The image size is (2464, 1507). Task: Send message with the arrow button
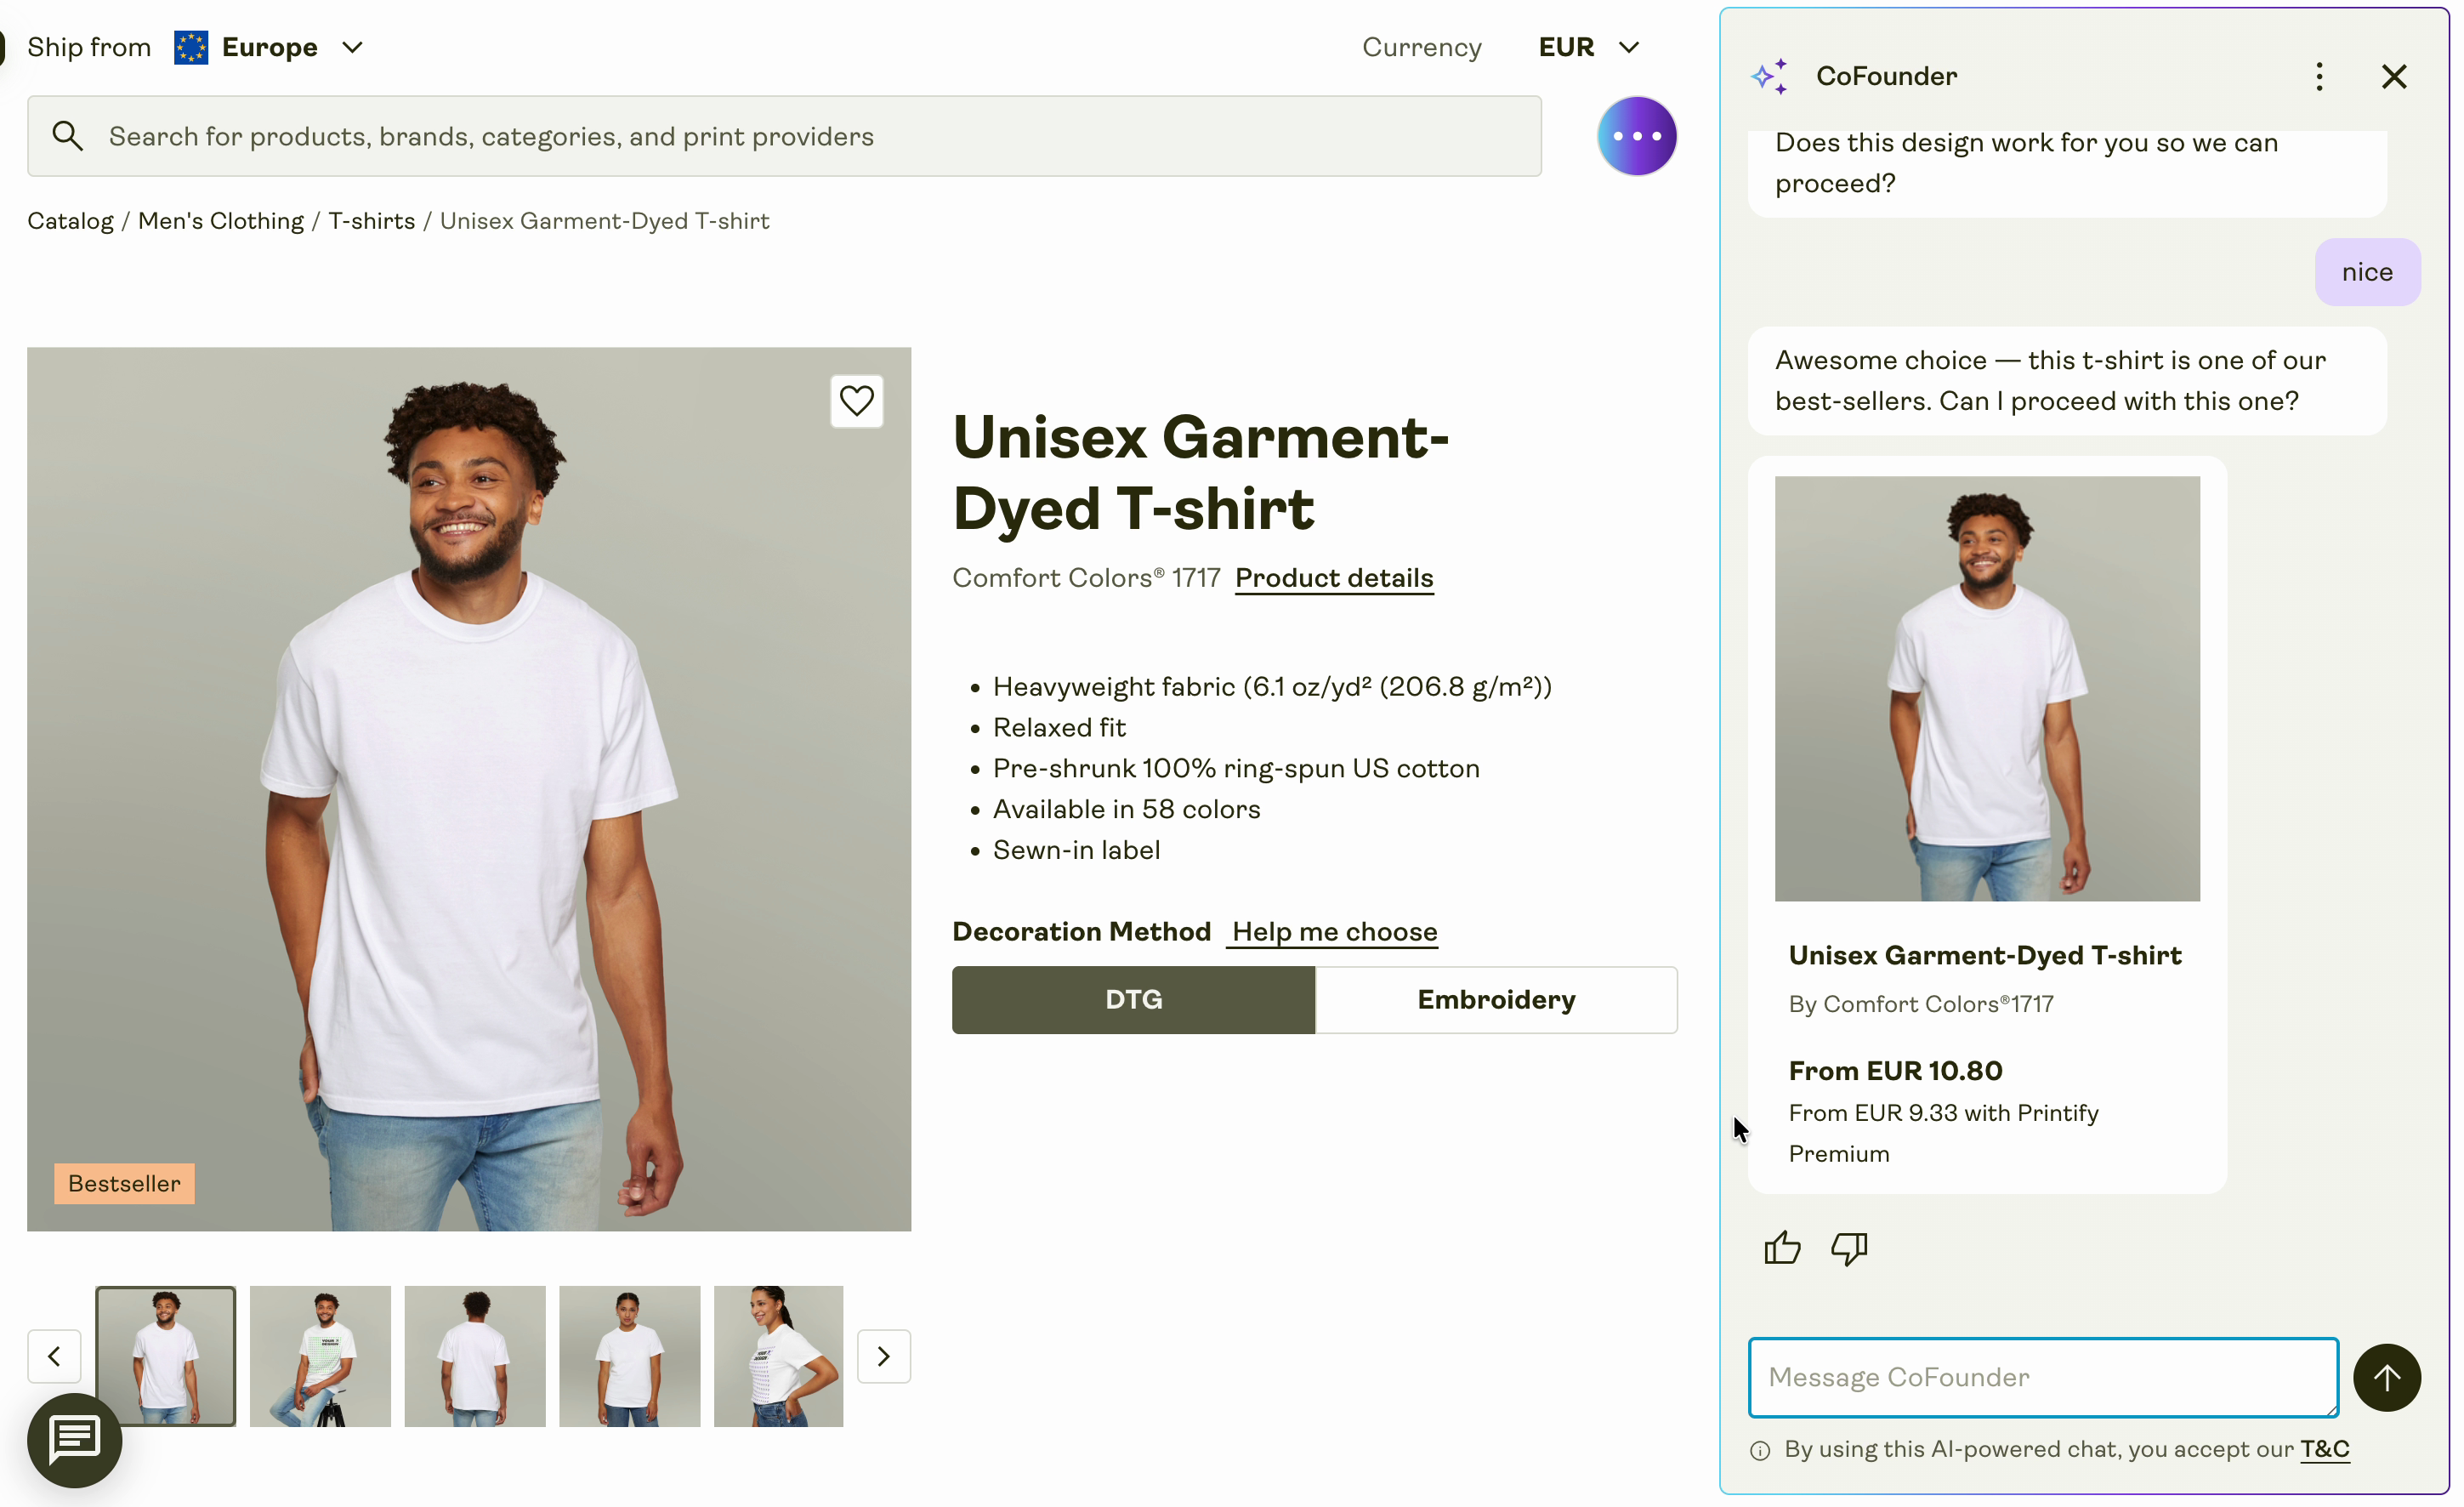coord(2386,1377)
